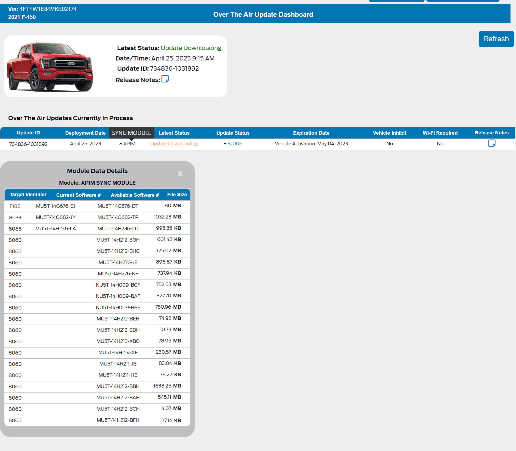516x451 pixels.
Task: Click the Available Software # column header
Action: tap(135, 195)
